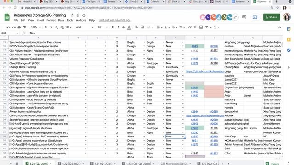
Task: Click the Insert chart icon
Action: (x=201, y=27)
